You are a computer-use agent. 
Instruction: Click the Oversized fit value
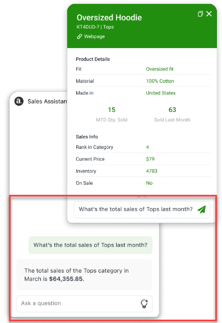click(160, 69)
